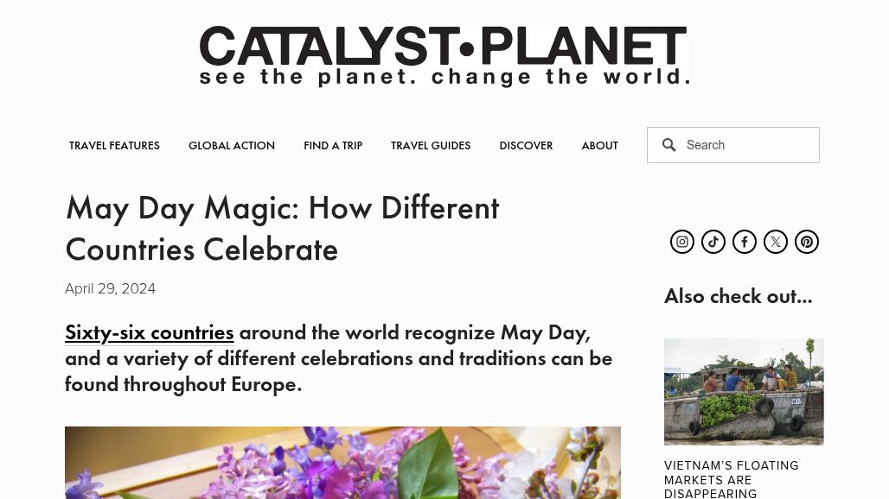Open the TikTok social icon
889x499 pixels.
[x=713, y=242]
